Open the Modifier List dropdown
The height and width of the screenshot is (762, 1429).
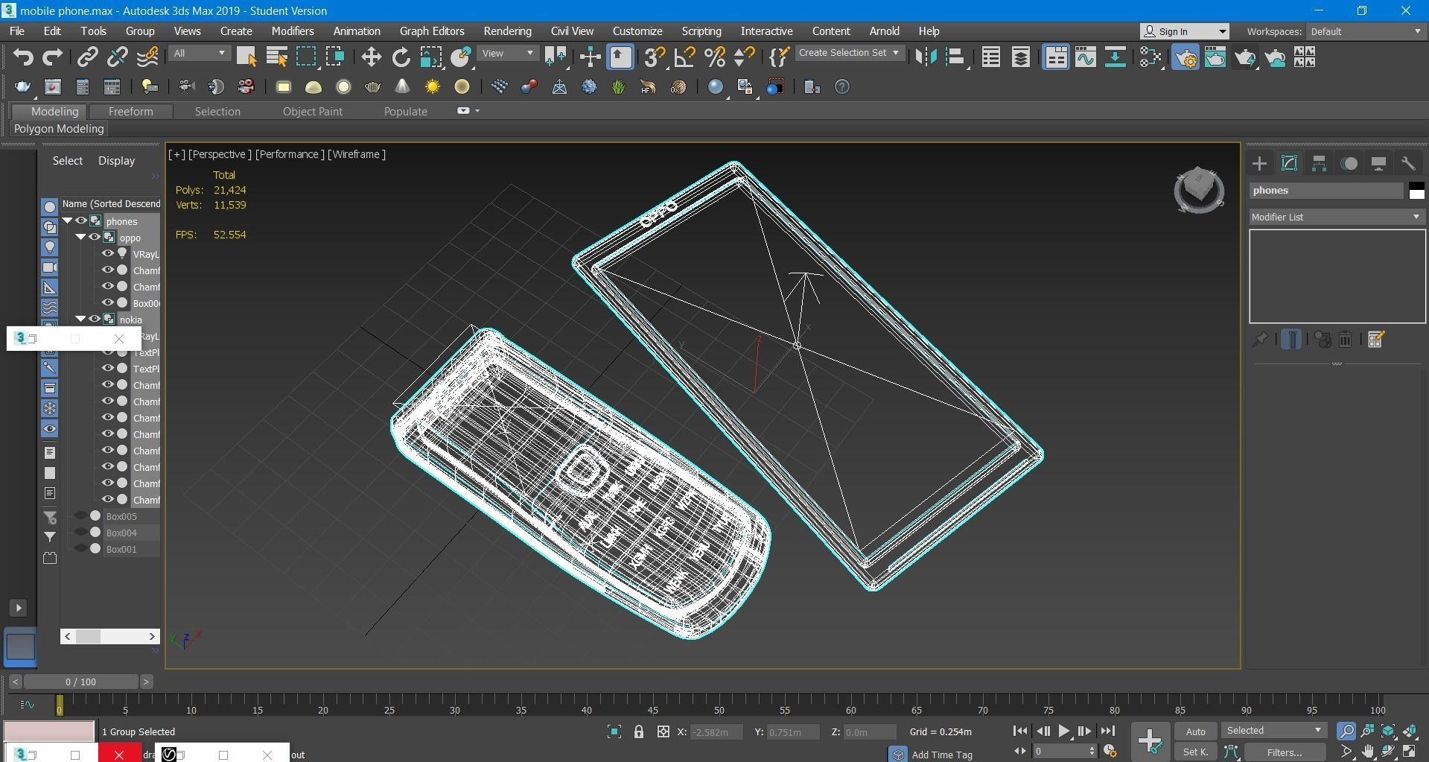1337,217
